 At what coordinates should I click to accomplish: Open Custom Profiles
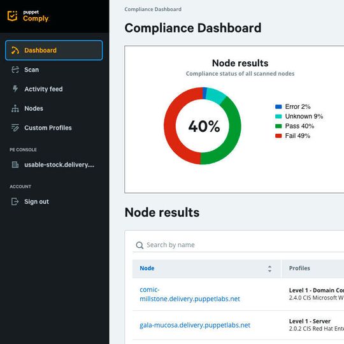[x=48, y=127]
